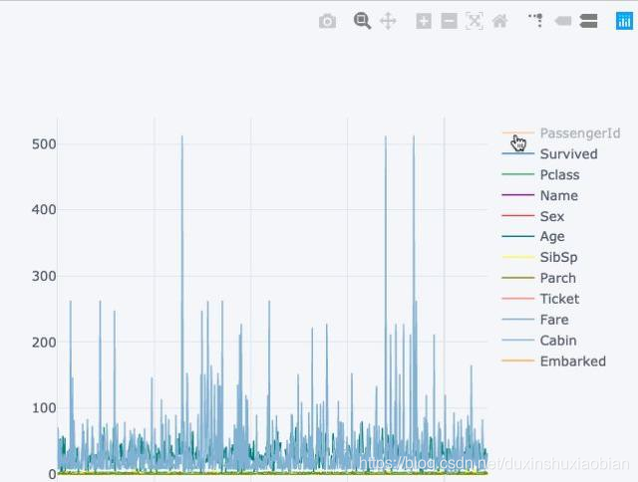Image resolution: width=638 pixels, height=482 pixels.
Task: Show closest data on hover icon
Action: (x=563, y=21)
